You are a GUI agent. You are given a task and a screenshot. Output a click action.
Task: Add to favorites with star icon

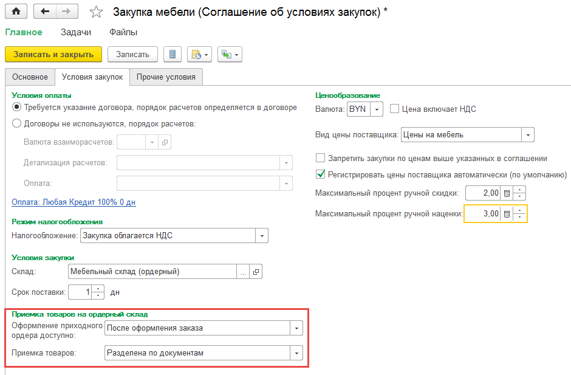96,12
